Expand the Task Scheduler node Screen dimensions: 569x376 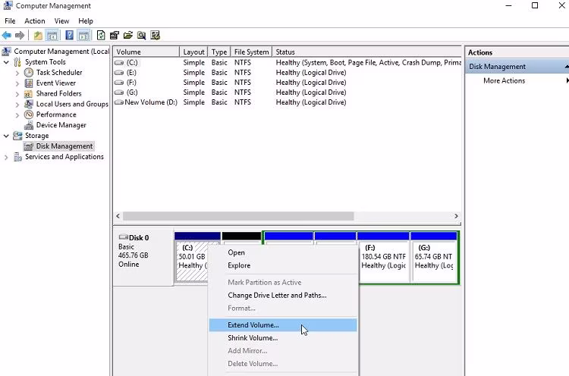pos(17,73)
